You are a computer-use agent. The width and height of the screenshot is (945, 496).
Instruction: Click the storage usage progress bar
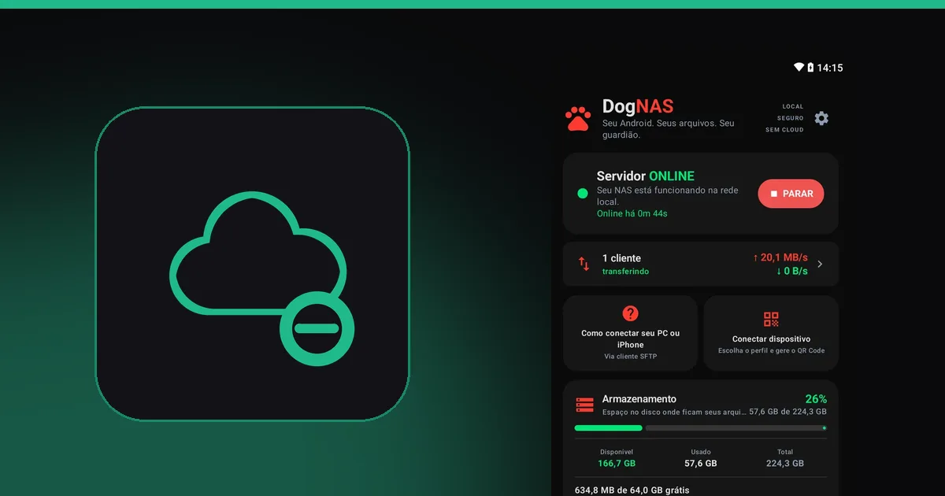[x=700, y=428]
